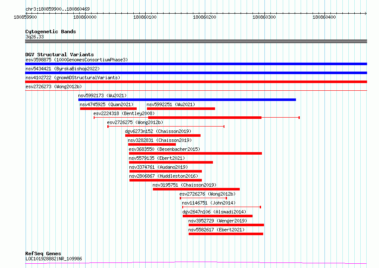Image resolution: width=379 pixels, height=268 pixels.
Task: Click the 3q26.33 cytogenetic band label
Action: point(34,37)
